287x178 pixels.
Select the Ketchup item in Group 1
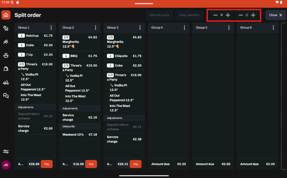(x=35, y=36)
